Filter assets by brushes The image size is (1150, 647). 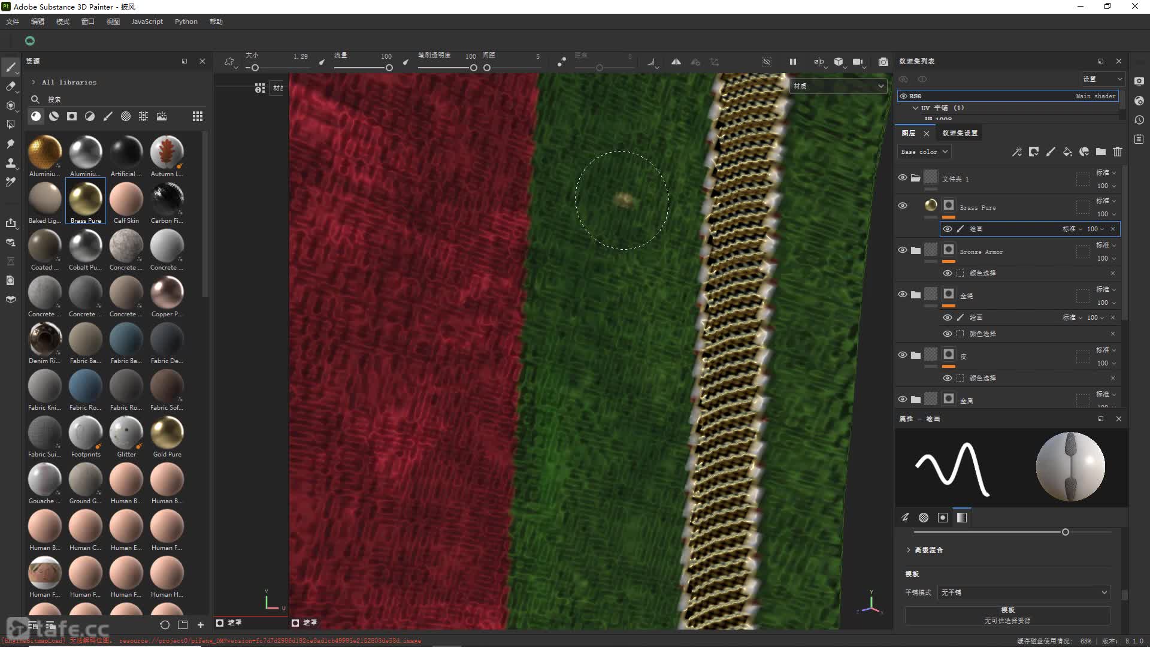[108, 116]
